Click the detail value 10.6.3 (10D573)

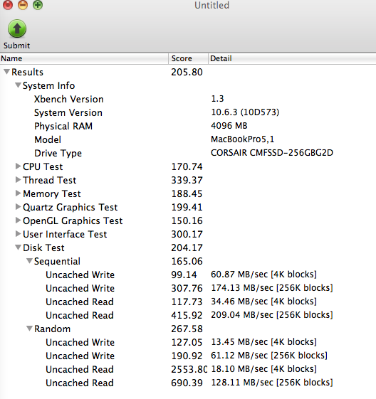[245, 112]
